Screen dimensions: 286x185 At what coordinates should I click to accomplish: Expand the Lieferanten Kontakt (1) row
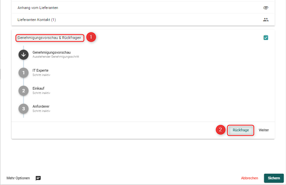tap(143, 20)
